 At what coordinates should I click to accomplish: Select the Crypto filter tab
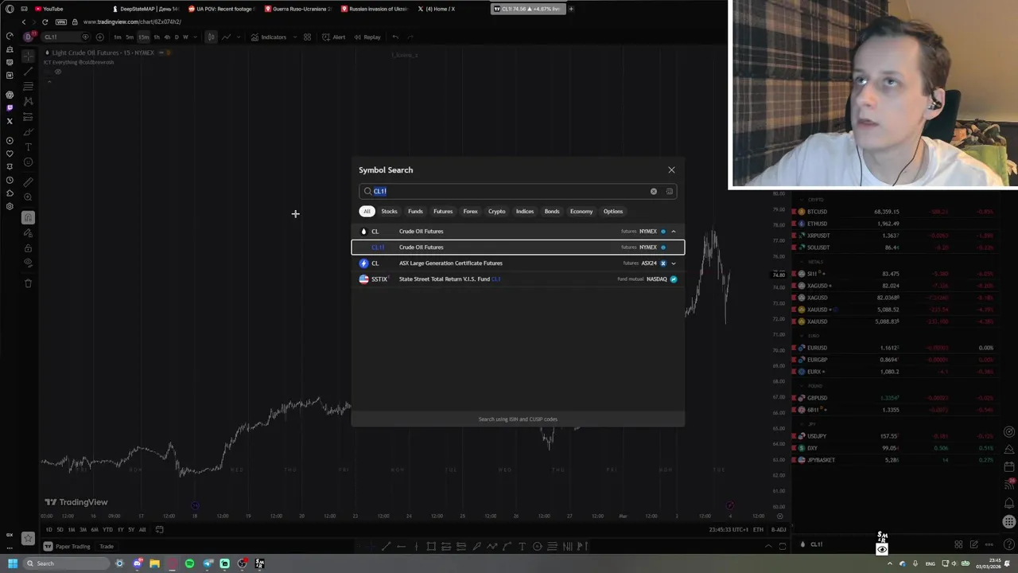click(497, 211)
